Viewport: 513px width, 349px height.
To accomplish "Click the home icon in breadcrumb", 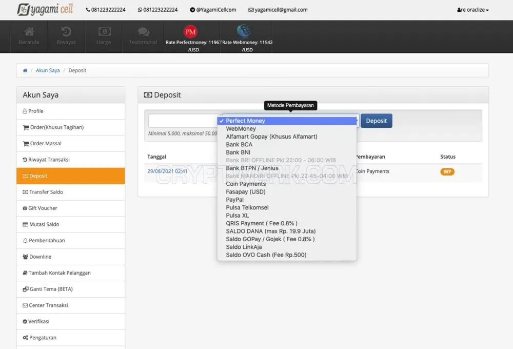I will click(x=25, y=70).
